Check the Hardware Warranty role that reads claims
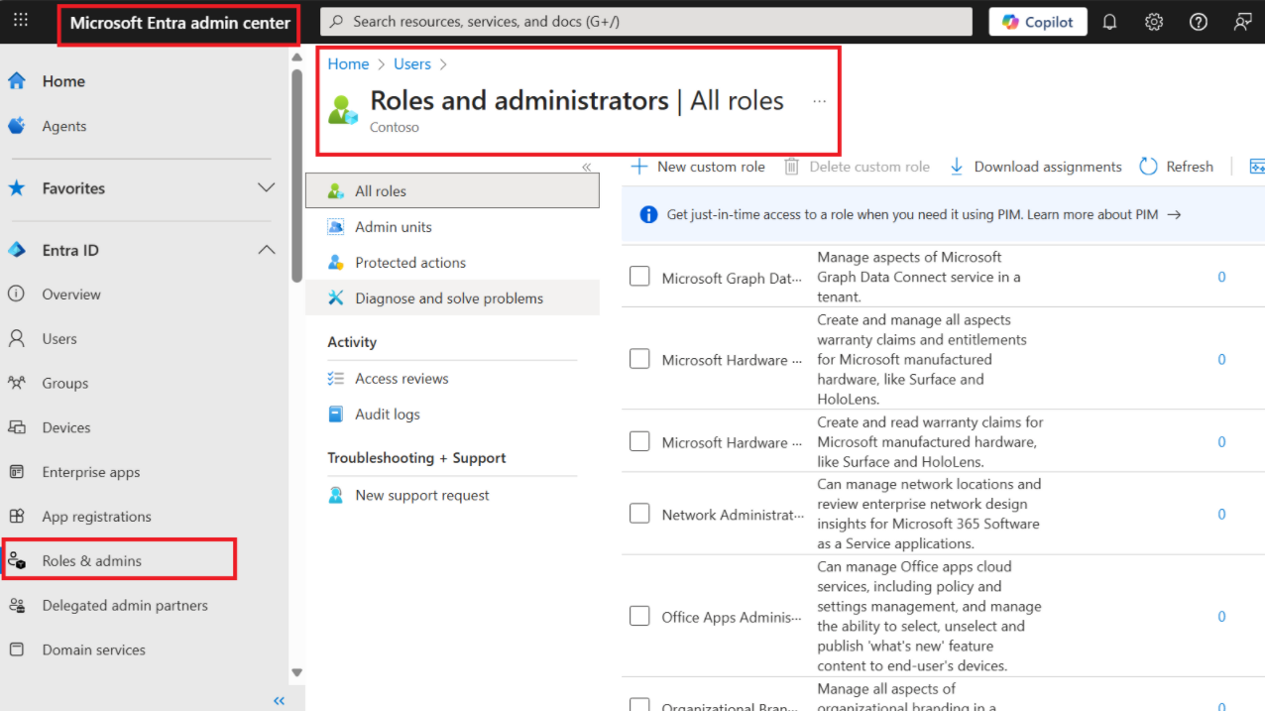Screen dimensions: 1265x711 (639, 441)
